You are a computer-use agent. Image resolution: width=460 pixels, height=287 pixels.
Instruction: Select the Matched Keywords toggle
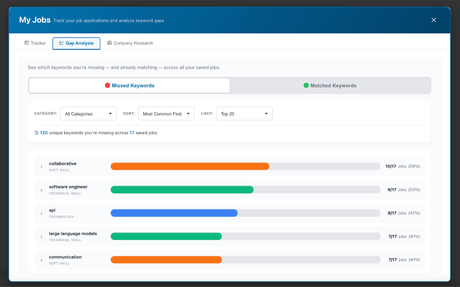(330, 85)
